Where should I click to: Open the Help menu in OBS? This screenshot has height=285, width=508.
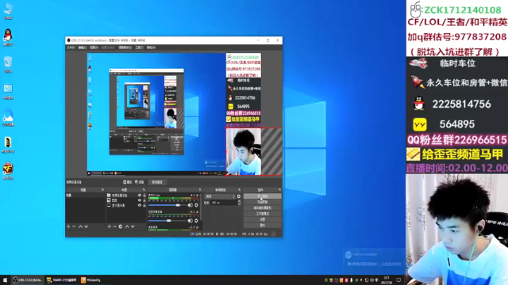click(x=151, y=47)
